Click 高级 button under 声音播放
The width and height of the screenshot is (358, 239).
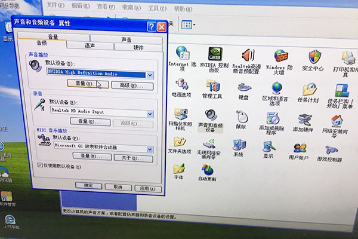point(128,85)
